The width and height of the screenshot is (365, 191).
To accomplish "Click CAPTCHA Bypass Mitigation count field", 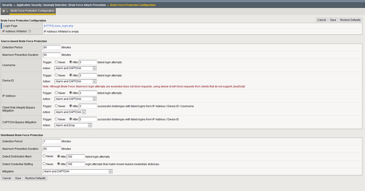I will coord(88,119).
